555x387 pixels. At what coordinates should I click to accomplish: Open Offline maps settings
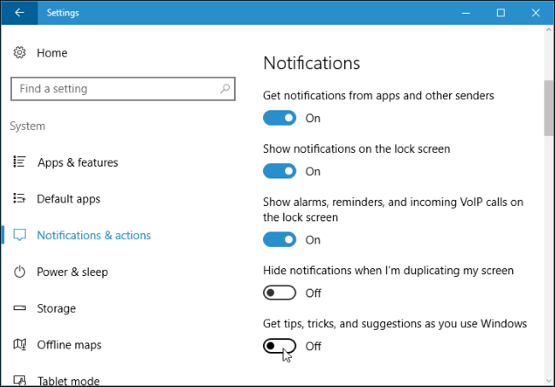68,345
